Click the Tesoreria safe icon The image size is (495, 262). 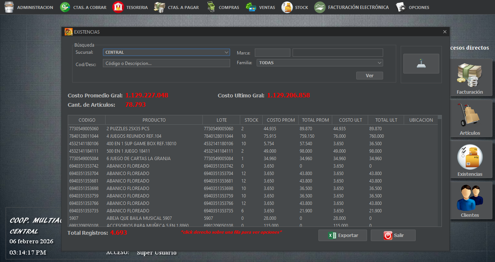pos(118,7)
